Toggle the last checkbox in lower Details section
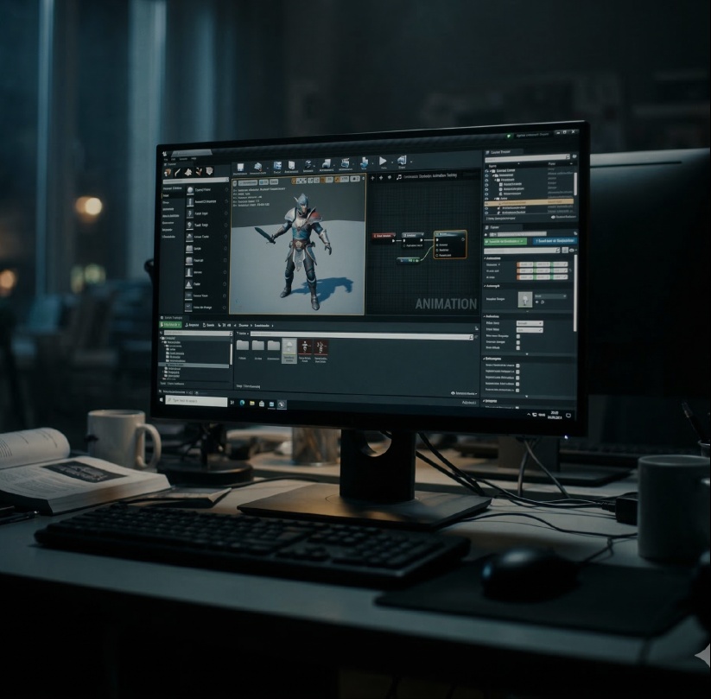 [x=517, y=391]
